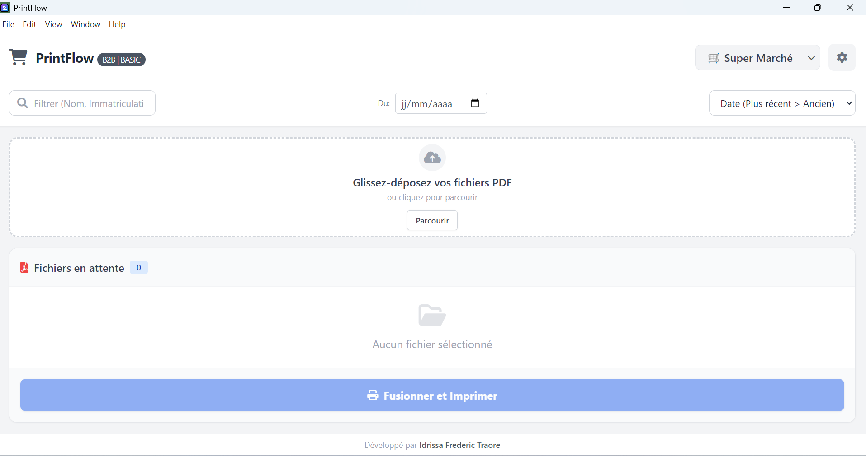Image resolution: width=866 pixels, height=456 pixels.
Task: Click the Parcourir button
Action: click(x=432, y=220)
